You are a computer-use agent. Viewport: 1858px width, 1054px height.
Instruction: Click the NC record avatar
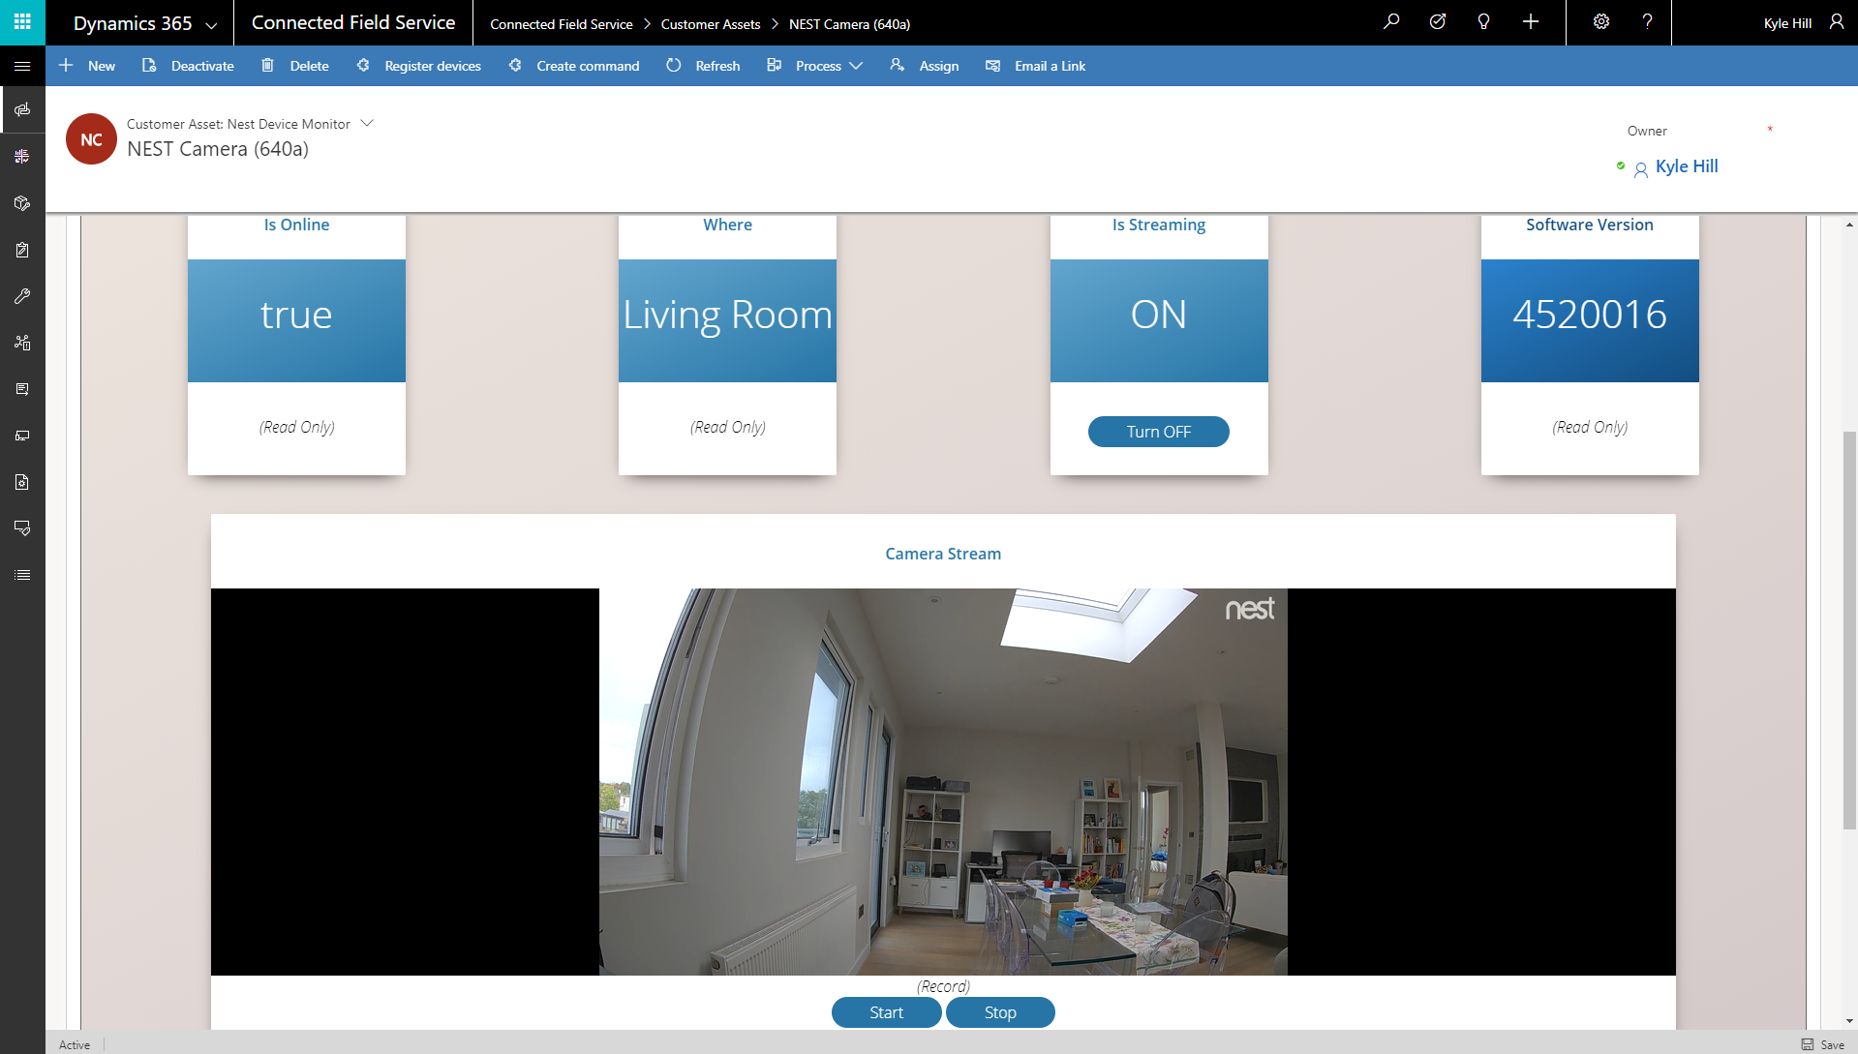pyautogui.click(x=91, y=139)
